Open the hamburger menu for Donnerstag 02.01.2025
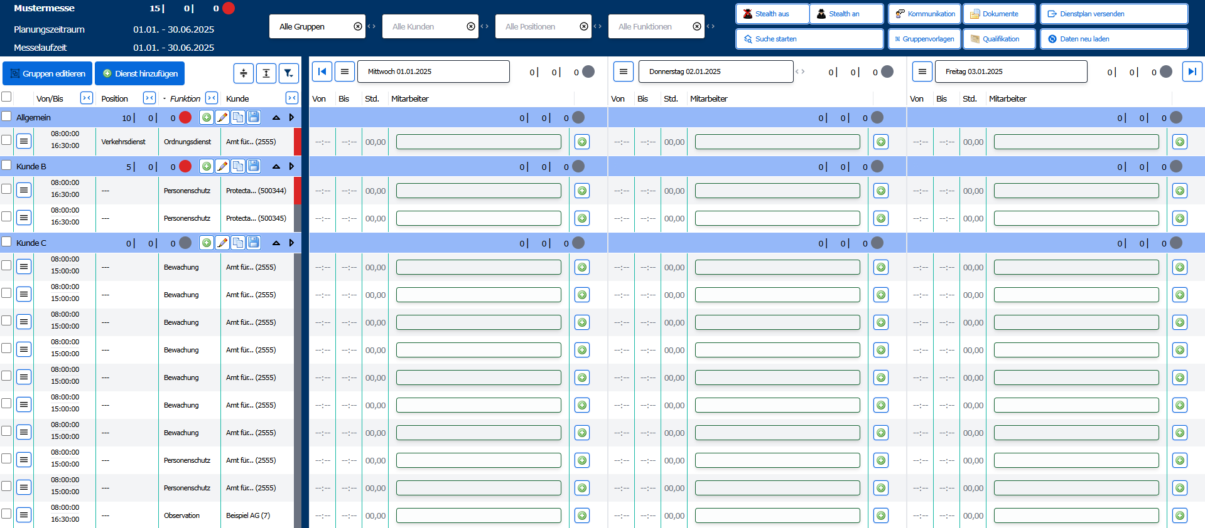This screenshot has height=528, width=1205. pyautogui.click(x=623, y=71)
